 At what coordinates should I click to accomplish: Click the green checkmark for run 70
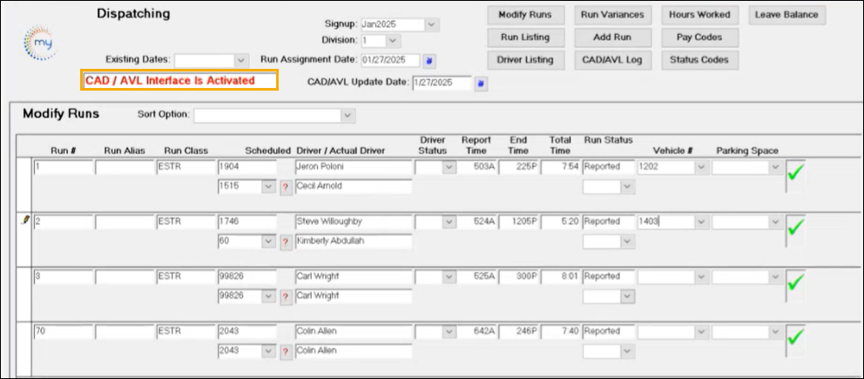point(796,337)
